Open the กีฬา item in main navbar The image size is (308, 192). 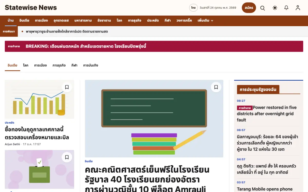(x=168, y=21)
